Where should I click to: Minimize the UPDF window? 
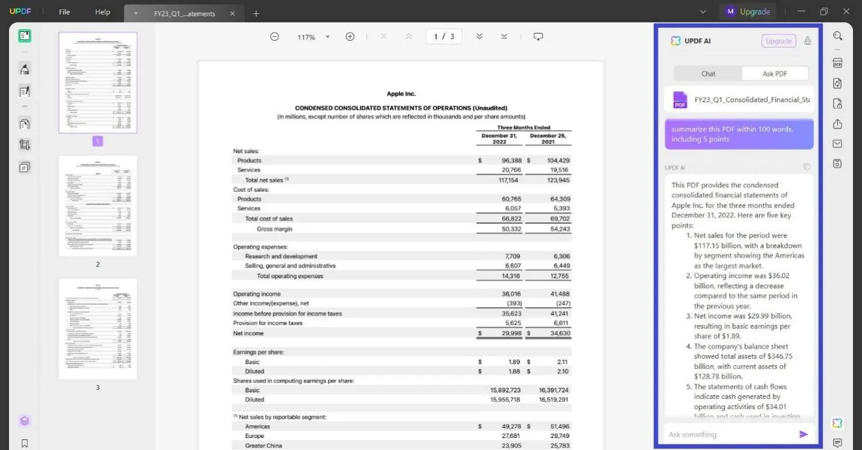[x=801, y=11]
